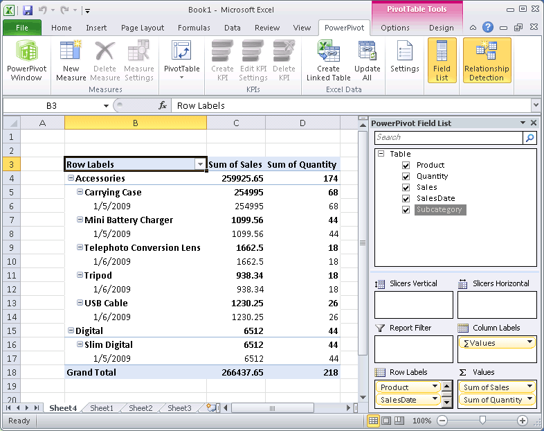Collapse the Table node in Field List
Screen dimensions: 544x431
(x=381, y=154)
